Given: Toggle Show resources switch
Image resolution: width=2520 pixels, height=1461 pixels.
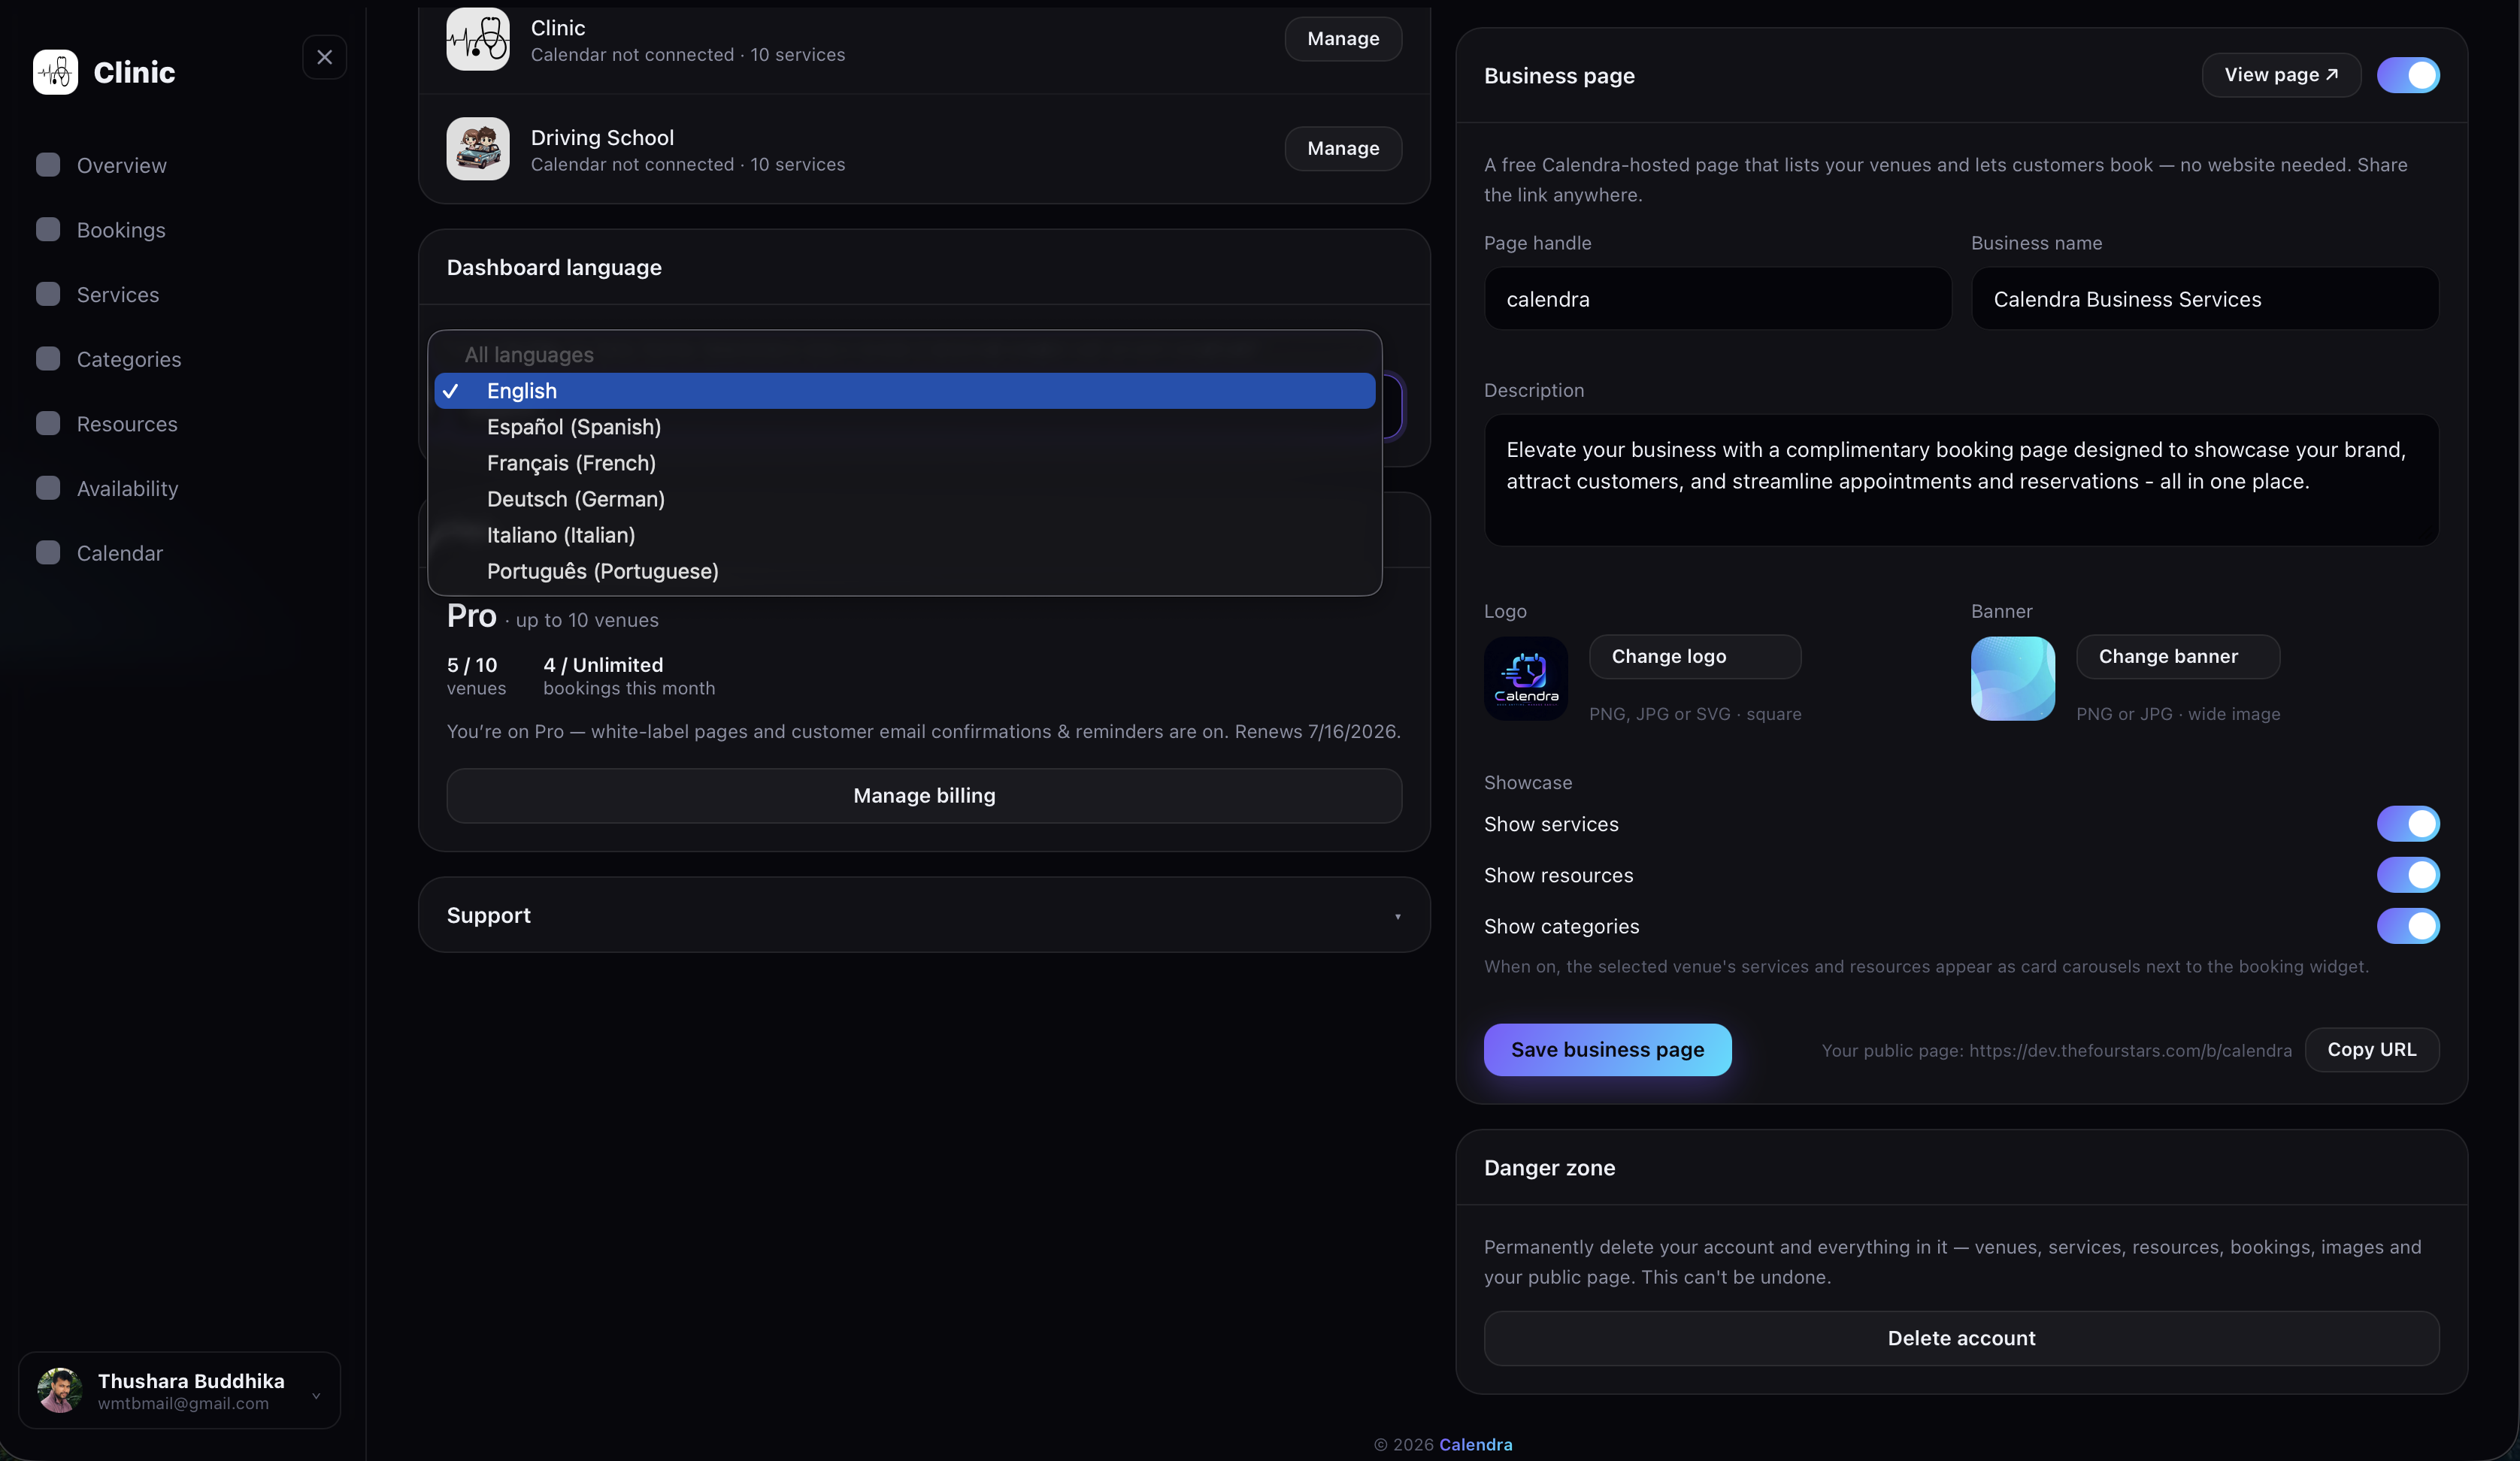Looking at the screenshot, I should pyautogui.click(x=2408, y=875).
